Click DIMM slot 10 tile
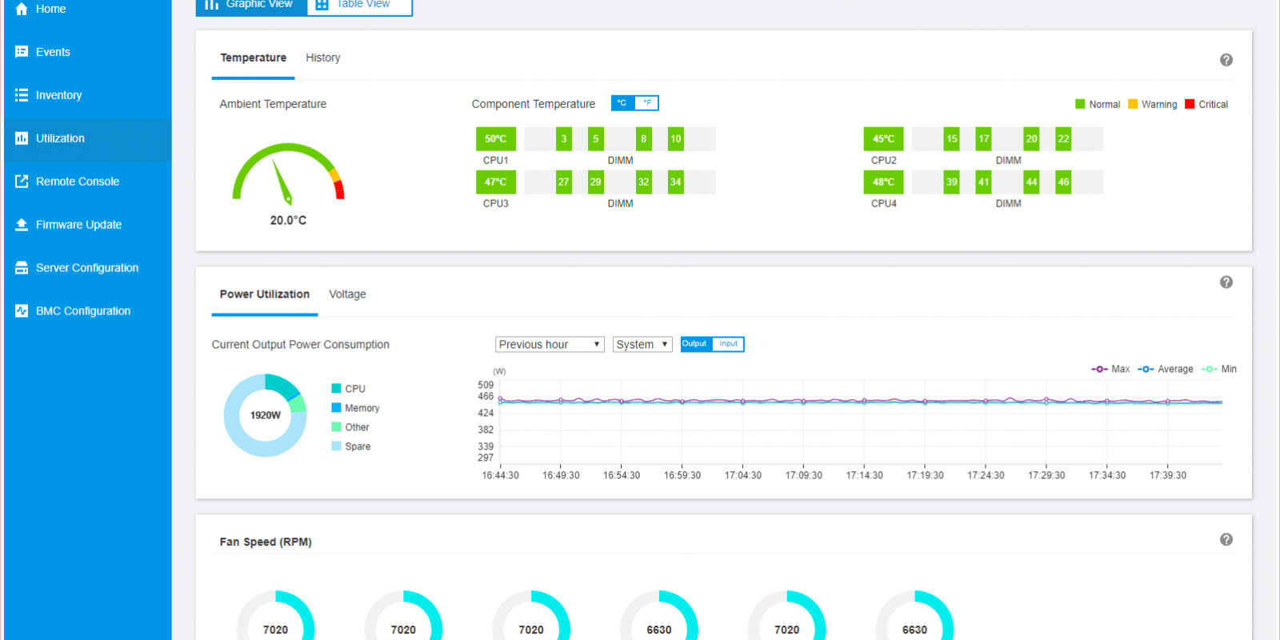 pos(676,138)
